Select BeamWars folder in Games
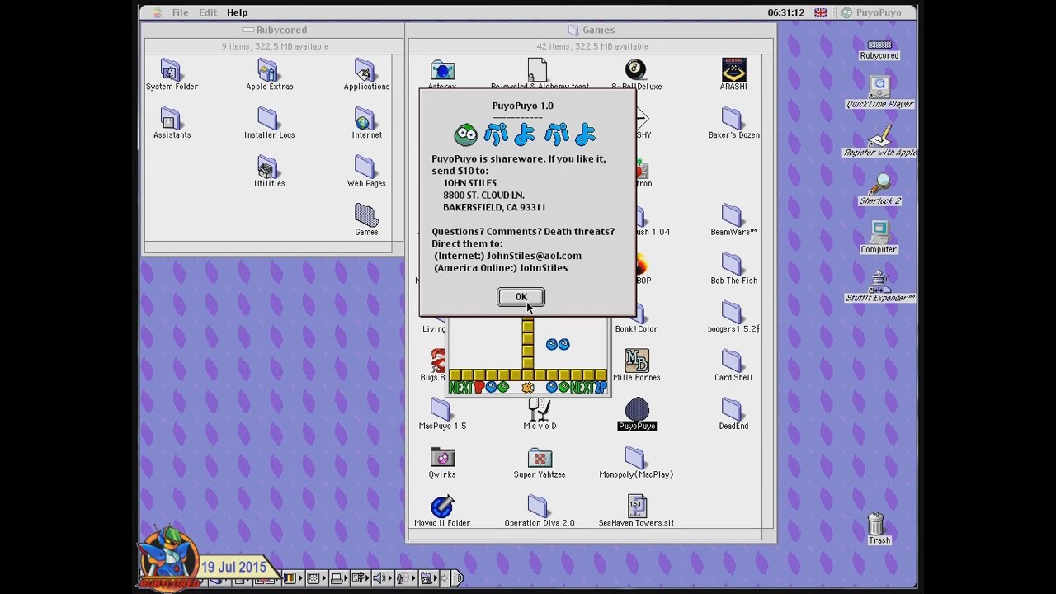 coord(733,221)
